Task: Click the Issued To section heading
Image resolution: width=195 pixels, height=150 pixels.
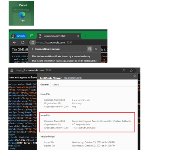Action: tap(45, 94)
